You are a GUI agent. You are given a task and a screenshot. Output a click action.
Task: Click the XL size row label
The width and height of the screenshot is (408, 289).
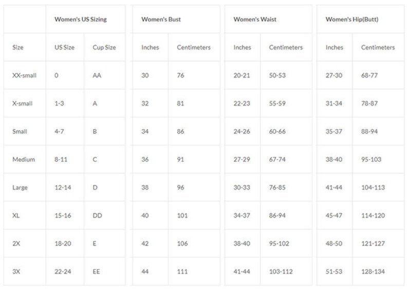click(x=16, y=216)
